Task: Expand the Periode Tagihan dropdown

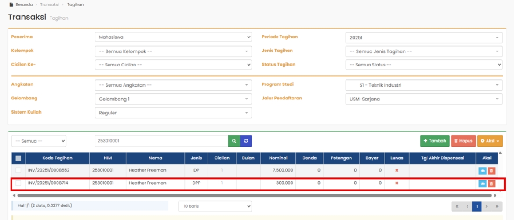Action: tap(423, 38)
